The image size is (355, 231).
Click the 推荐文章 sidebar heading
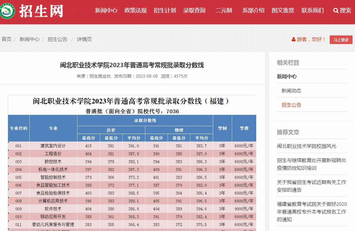(x=288, y=132)
